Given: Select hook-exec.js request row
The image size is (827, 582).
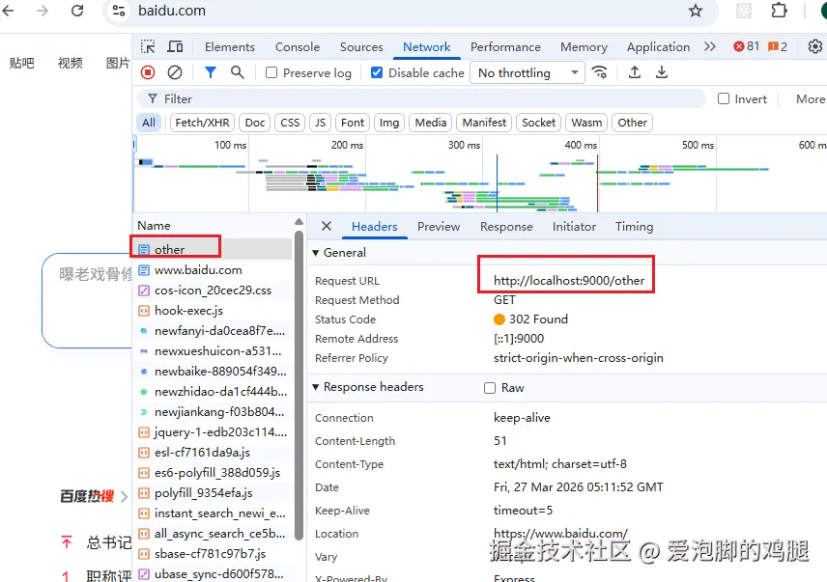Looking at the screenshot, I should pyautogui.click(x=212, y=310).
